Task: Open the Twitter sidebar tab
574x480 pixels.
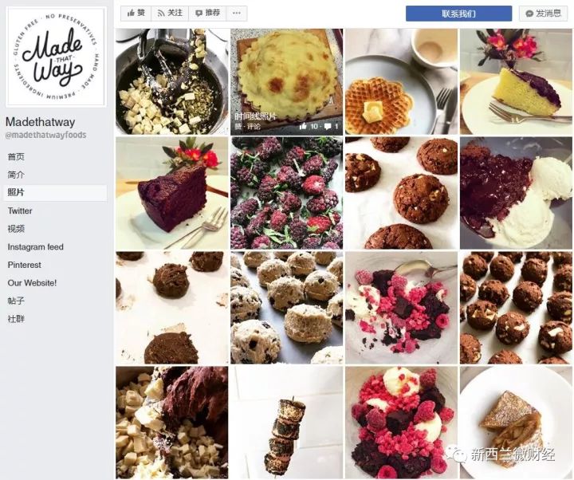Action: (x=20, y=210)
